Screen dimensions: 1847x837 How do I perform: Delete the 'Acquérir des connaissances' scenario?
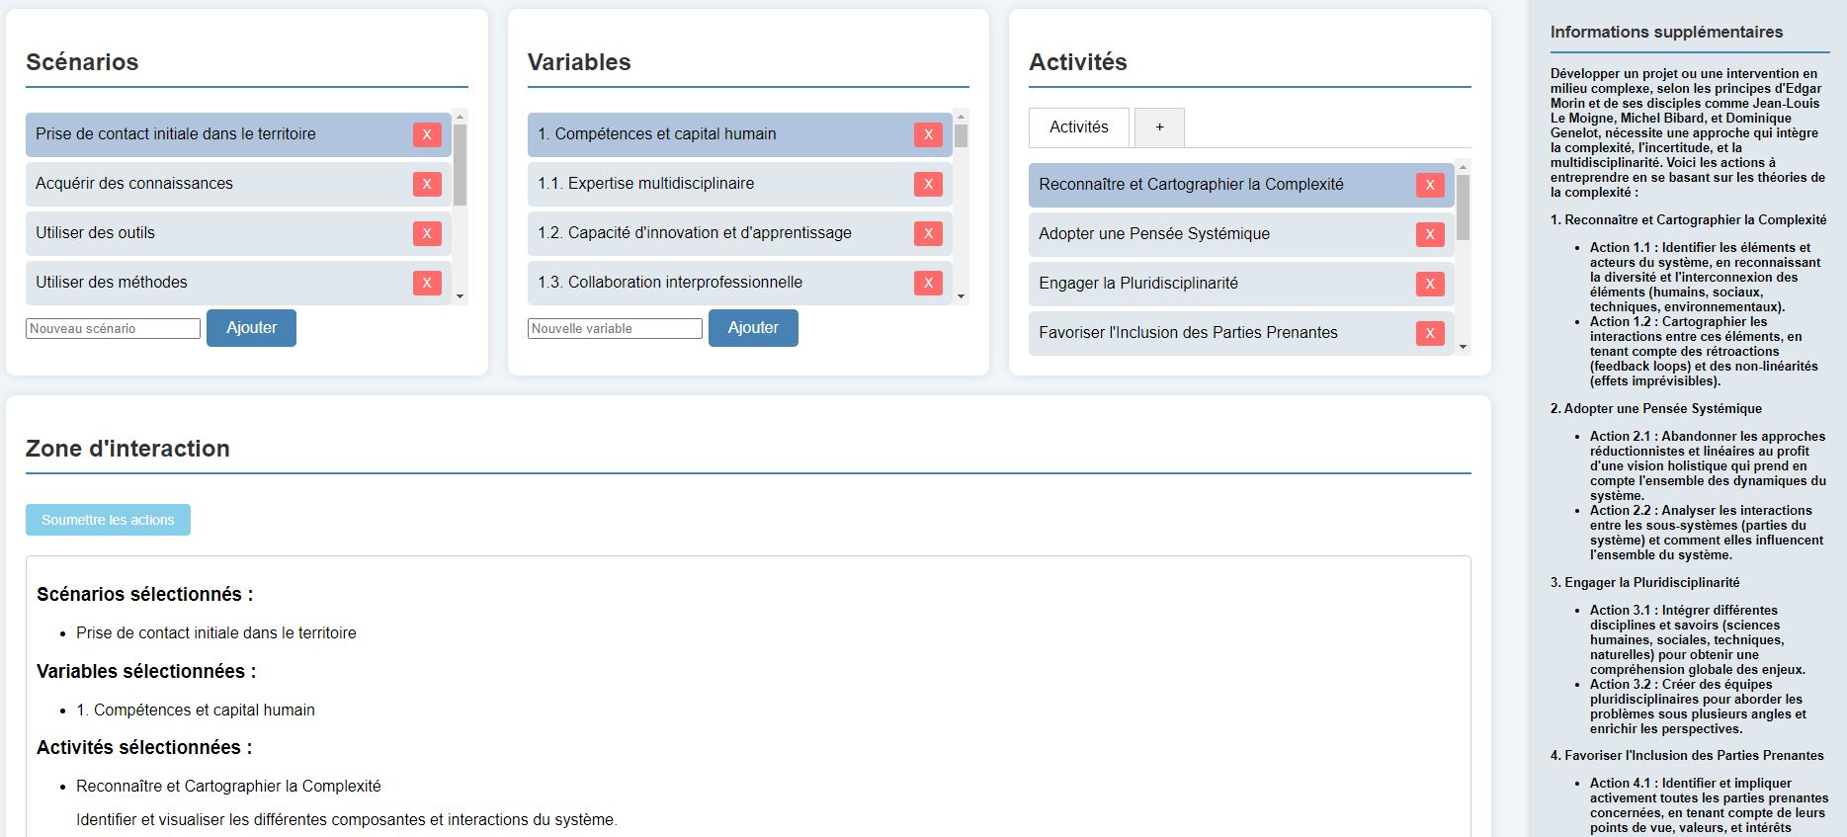pos(427,184)
